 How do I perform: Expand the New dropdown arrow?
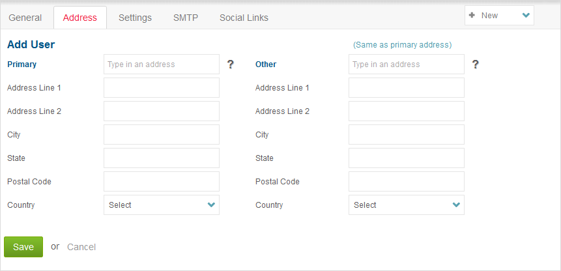[x=526, y=16]
